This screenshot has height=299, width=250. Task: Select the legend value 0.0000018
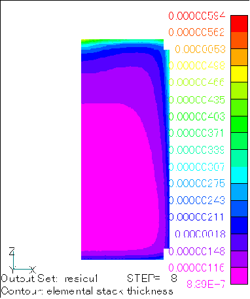tap(200, 234)
